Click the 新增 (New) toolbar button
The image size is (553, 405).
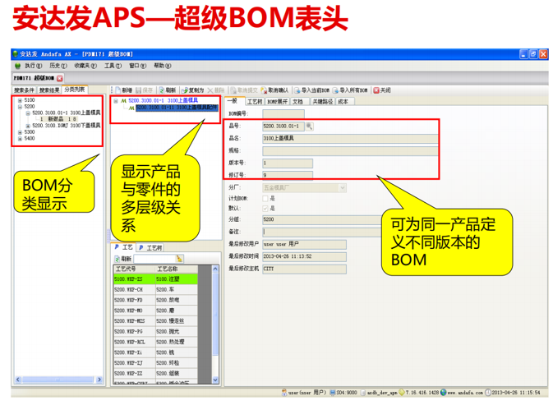point(123,90)
